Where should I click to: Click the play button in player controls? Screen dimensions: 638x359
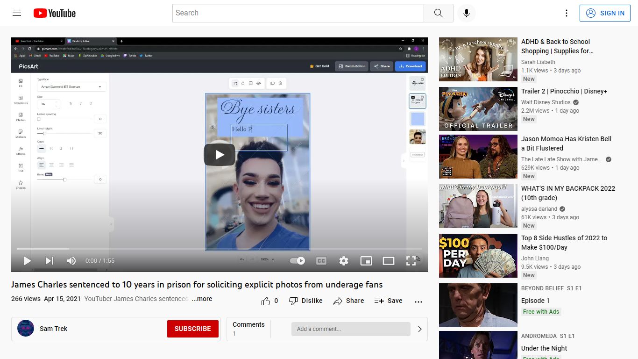28,261
